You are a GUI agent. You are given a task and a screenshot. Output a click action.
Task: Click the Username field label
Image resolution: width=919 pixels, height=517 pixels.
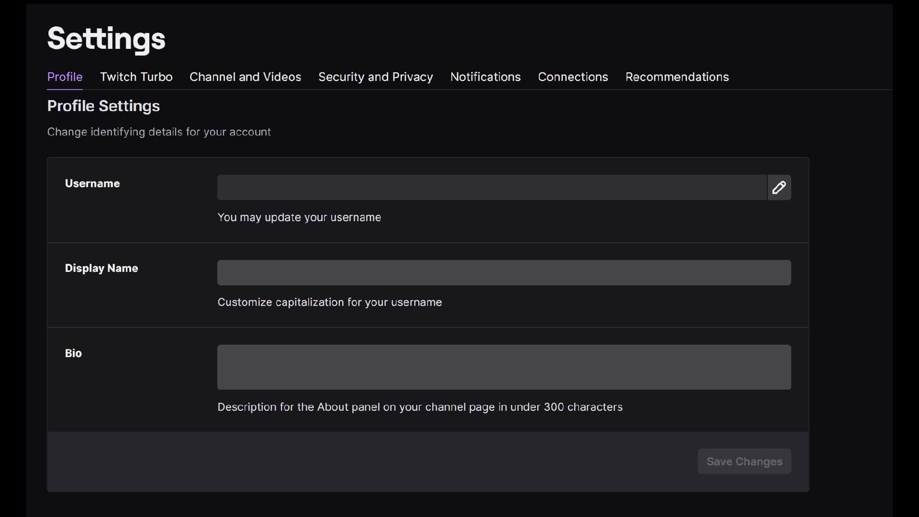point(92,183)
